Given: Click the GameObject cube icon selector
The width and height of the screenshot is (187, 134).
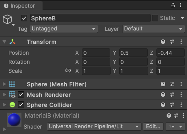Looking at the screenshot, I should pyautogui.click(x=9, y=20).
